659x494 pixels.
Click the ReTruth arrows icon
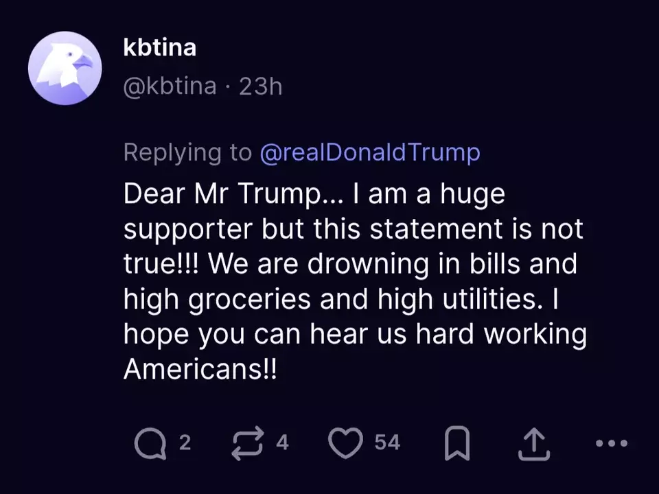tap(248, 444)
